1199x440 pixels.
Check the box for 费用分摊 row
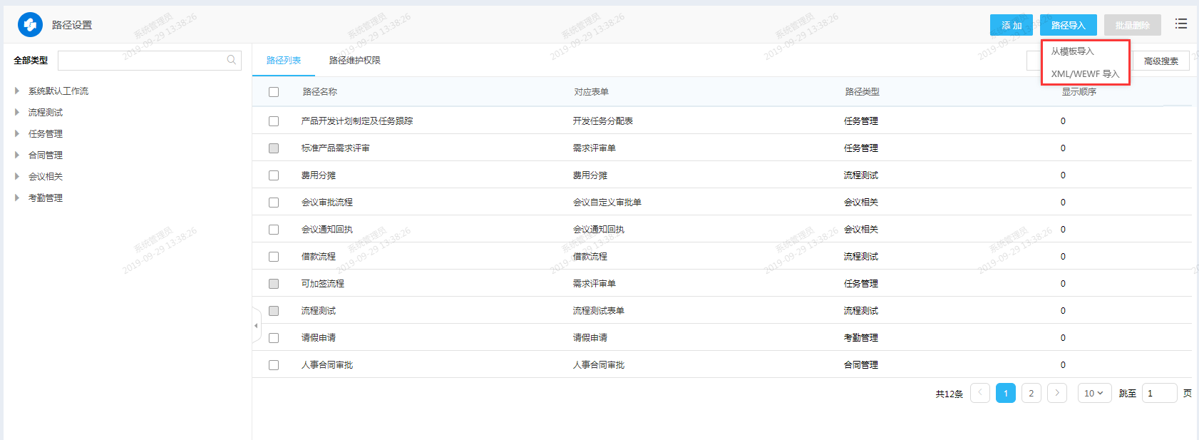click(274, 175)
